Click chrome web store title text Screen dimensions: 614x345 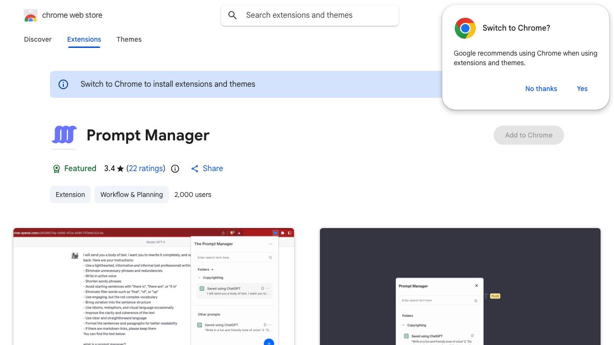pos(72,15)
